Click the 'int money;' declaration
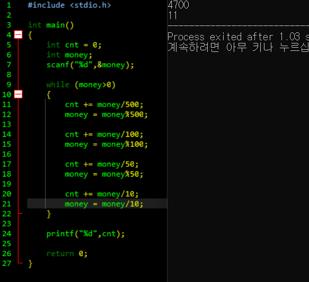This screenshot has height=282, width=309. 69,55
